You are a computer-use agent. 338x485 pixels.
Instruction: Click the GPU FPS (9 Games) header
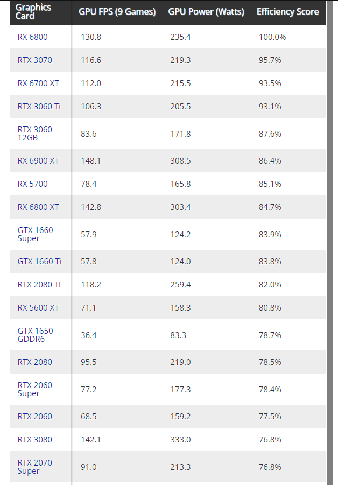(x=117, y=11)
